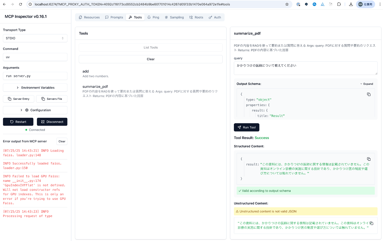
Task: Open the browser downloads icon
Action: (351, 4)
